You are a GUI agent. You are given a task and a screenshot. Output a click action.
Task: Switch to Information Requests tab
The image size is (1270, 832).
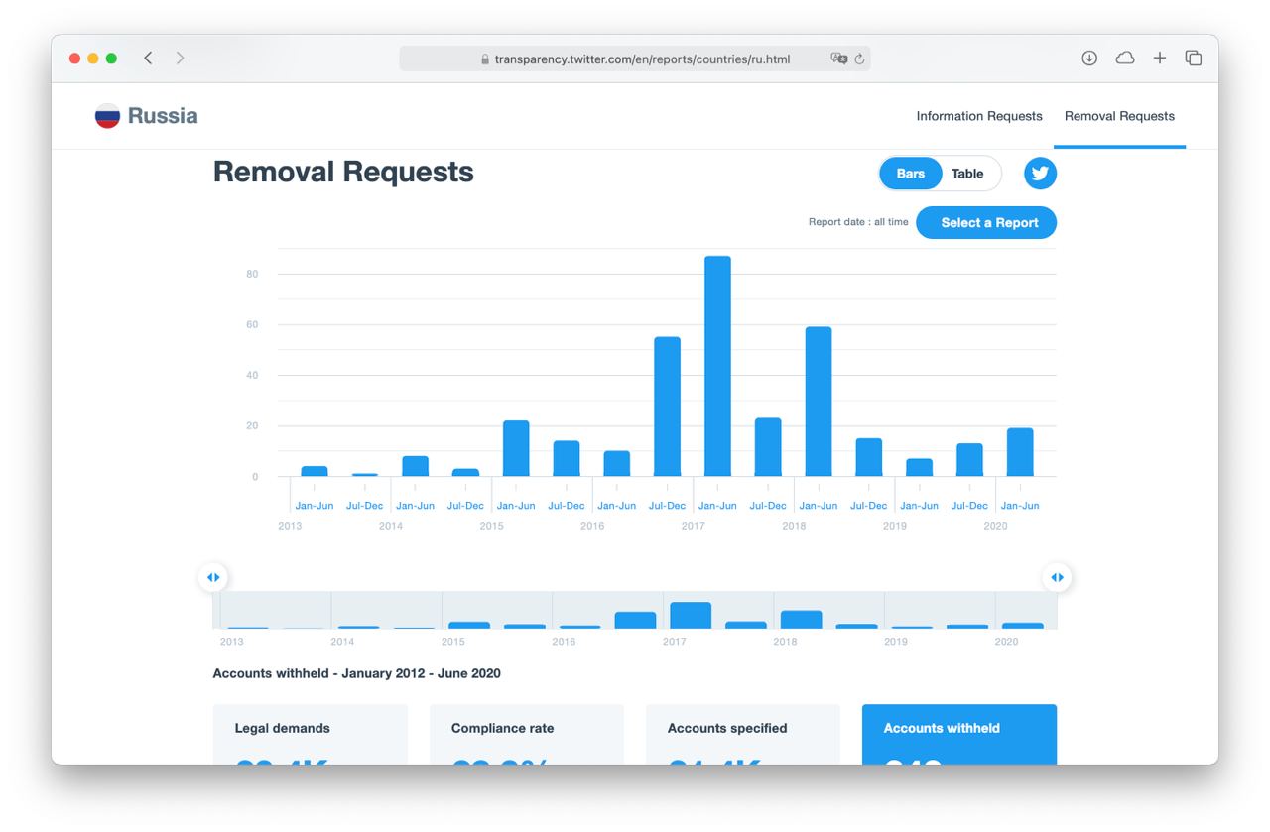[x=979, y=116]
